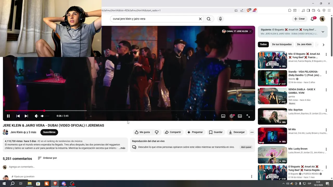Click the Preguntar button
333x187 pixels.
pos(195,132)
